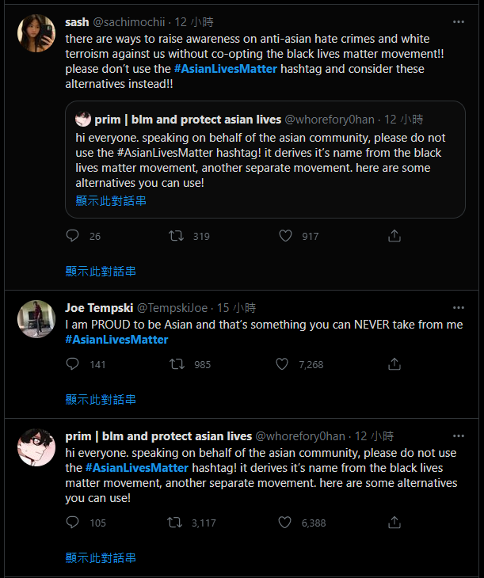The width and height of the screenshot is (484, 578).
Task: Open #AsianLivesMatter hashtag in Joe Tempski's tweet
Action: tap(116, 340)
